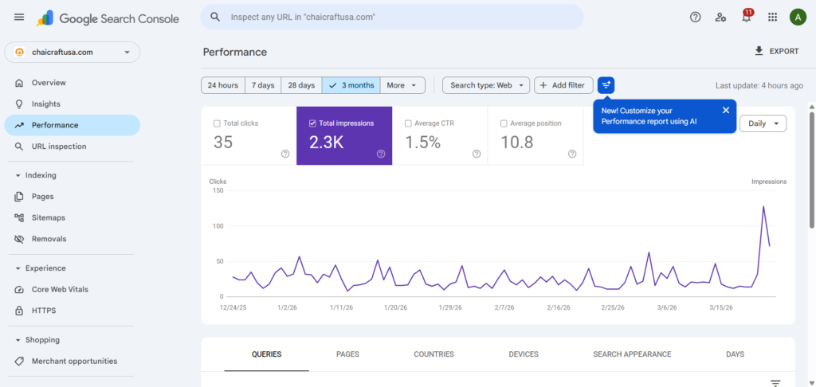Open the chaicraftusa.com property dropdown
Screen dimensions: 816x387
click(73, 52)
